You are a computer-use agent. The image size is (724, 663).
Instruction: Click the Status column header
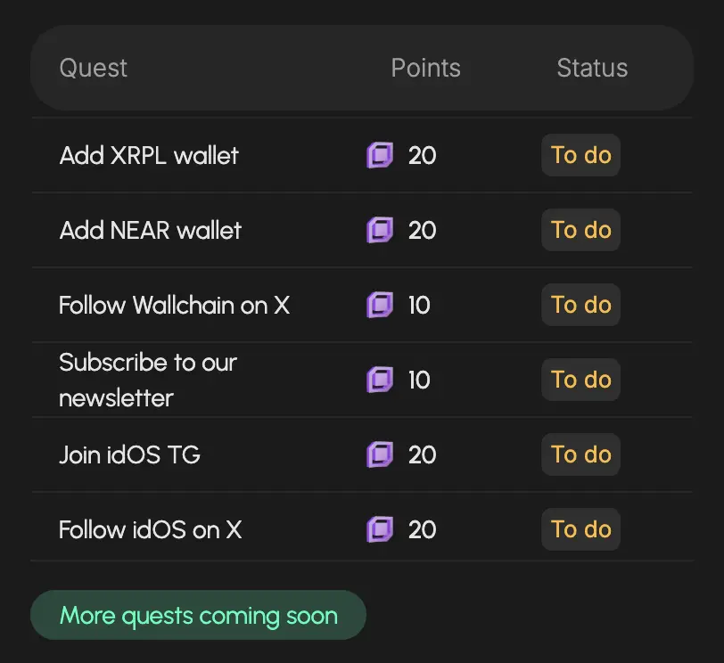(x=592, y=69)
